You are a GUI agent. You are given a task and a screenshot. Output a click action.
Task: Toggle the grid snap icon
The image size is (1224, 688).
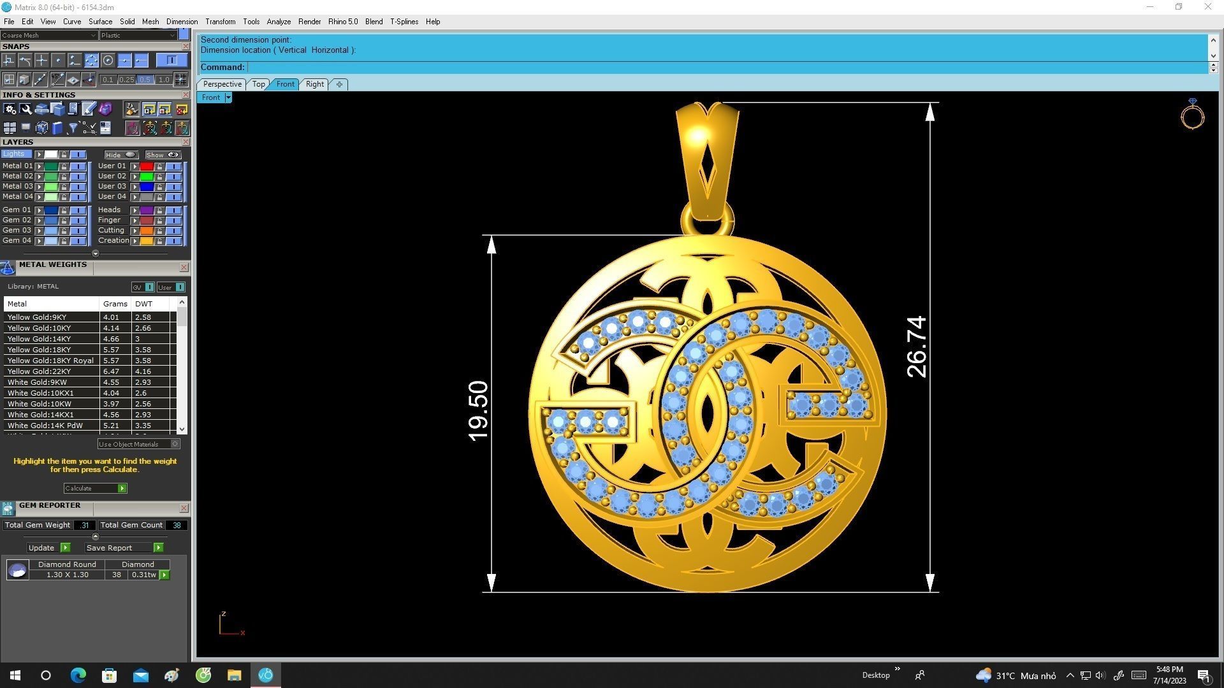pos(181,80)
